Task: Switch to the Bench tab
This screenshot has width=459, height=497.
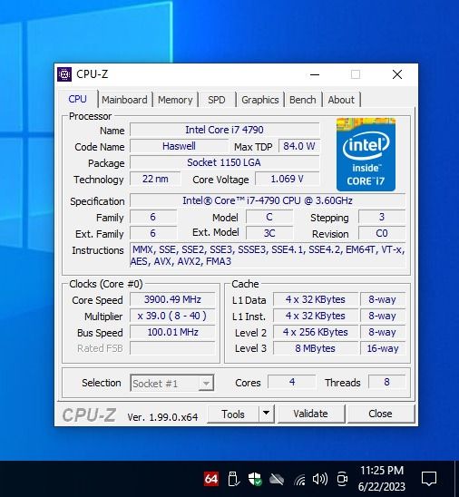Action: point(303,100)
